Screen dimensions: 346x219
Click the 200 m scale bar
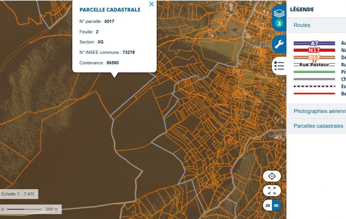coord(30,209)
